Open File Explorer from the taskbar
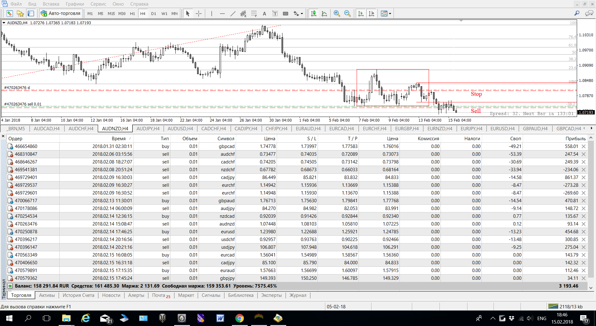 (66, 318)
